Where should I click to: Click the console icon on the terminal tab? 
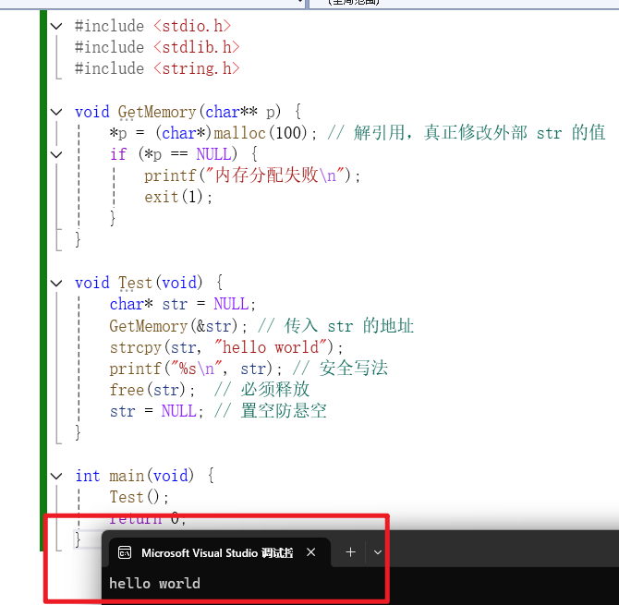click(x=125, y=552)
